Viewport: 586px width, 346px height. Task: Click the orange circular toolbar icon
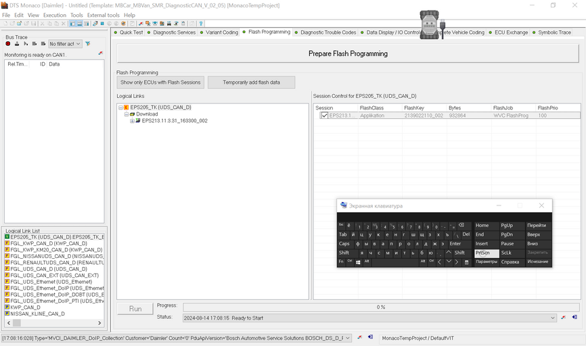[123, 24]
